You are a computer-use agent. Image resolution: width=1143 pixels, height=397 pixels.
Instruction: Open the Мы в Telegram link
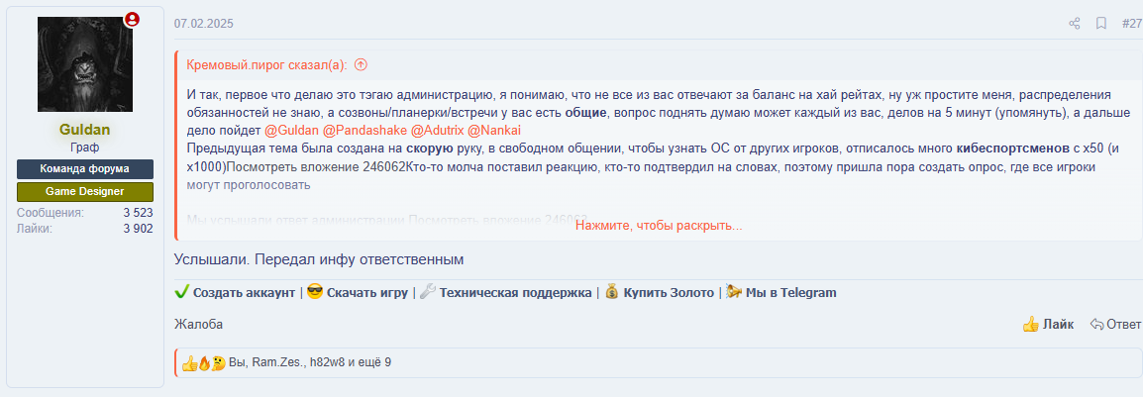[790, 292]
